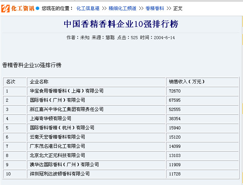Click the 深圳冠利达波顿香料有限公司 row

click(x=60, y=174)
